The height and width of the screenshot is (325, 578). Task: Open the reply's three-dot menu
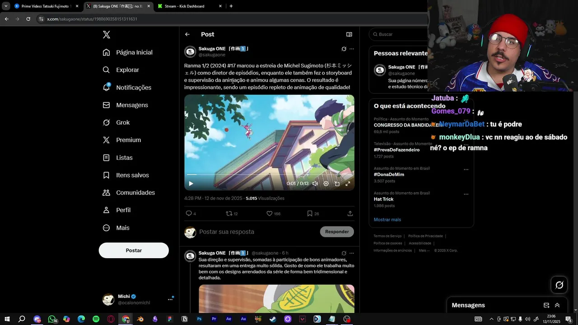(352, 253)
